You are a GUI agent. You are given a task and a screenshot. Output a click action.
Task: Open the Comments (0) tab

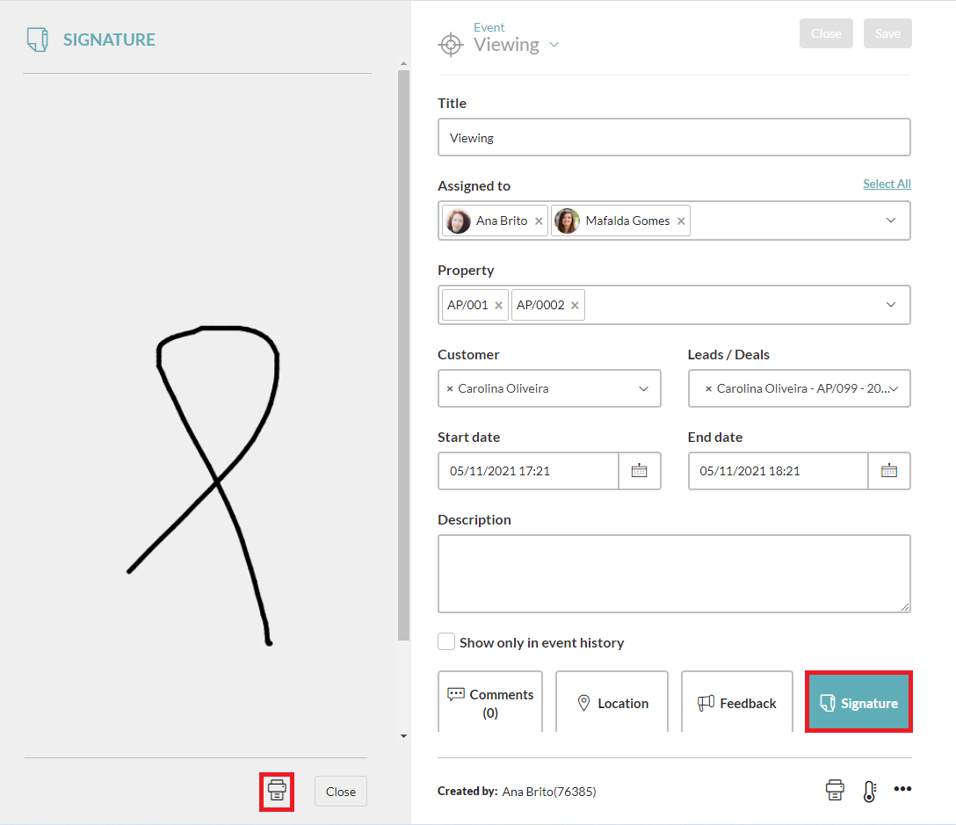tap(490, 702)
